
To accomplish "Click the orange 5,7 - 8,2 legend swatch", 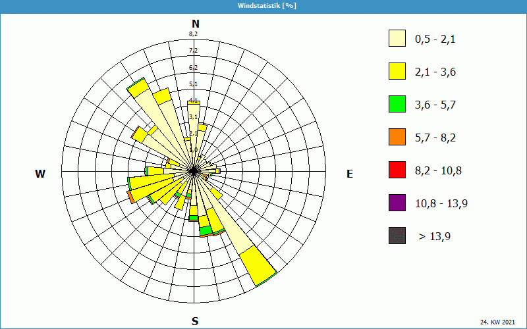I will pos(397,137).
